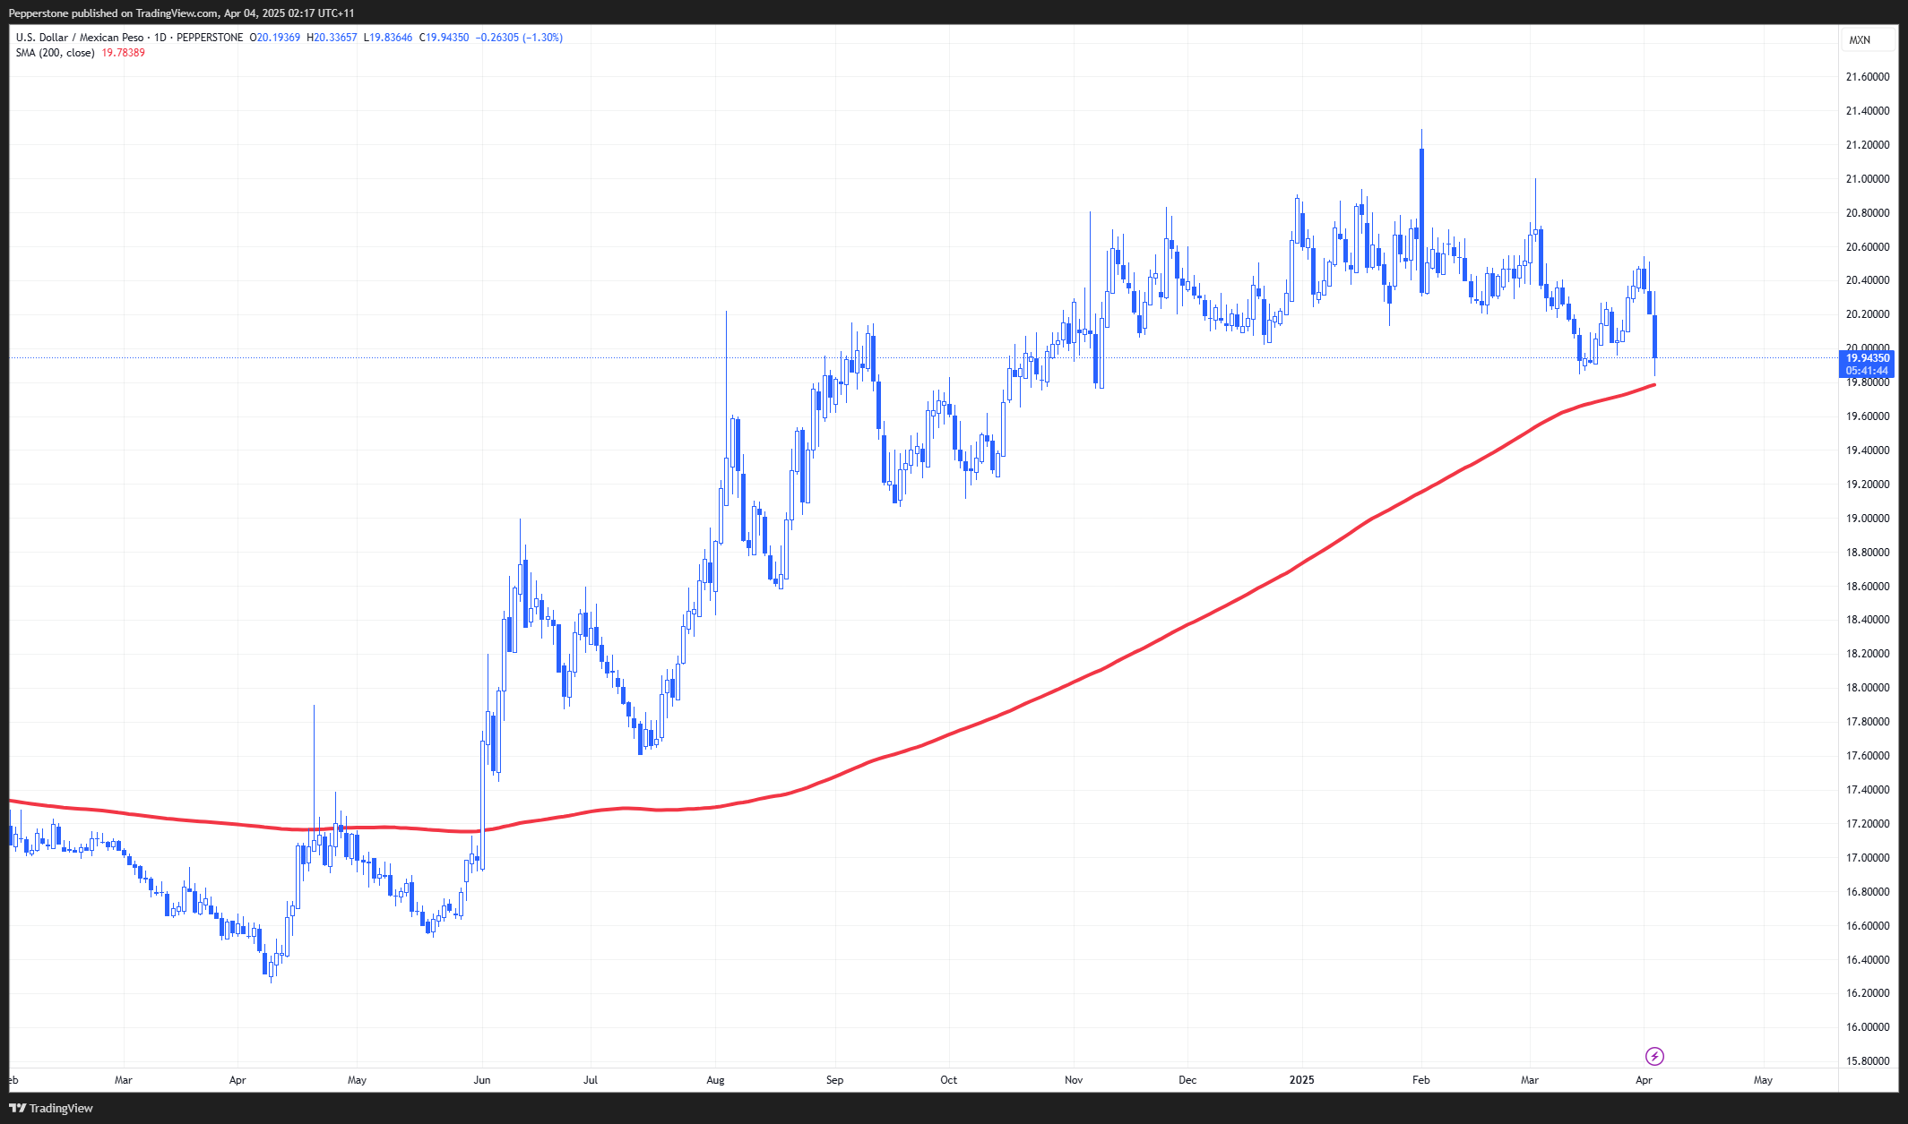Click the SMA value 19.78389
The width and height of the screenshot is (1908, 1124).
coord(124,53)
